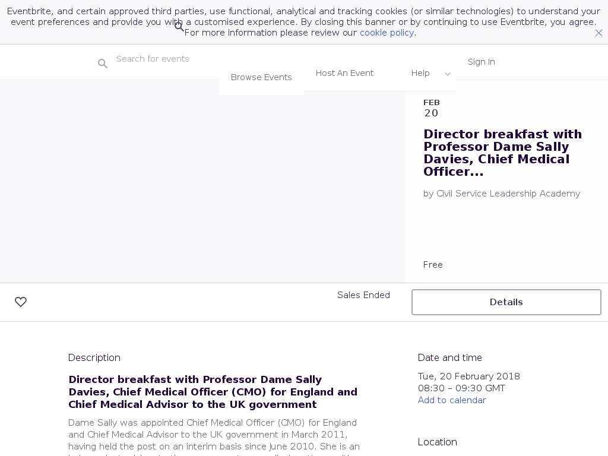The image size is (608, 456).
Task: Select Host An Event menu item
Action: tap(344, 73)
